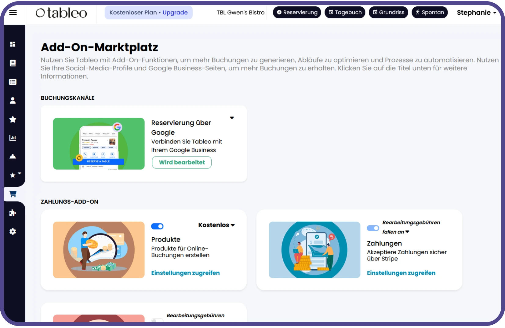Screen dimensions: 505x328
Task: Open the hamburger menu
Action: 13,13
